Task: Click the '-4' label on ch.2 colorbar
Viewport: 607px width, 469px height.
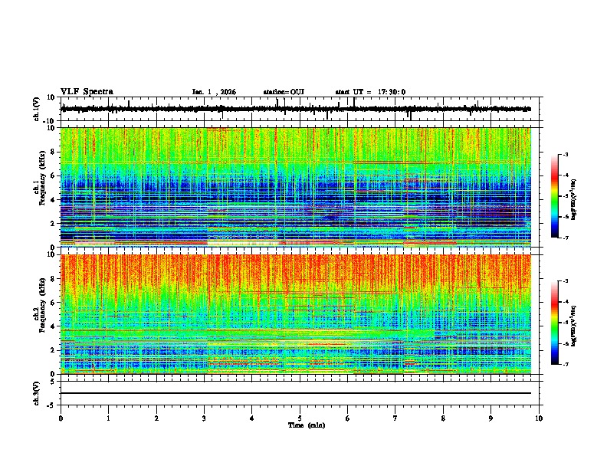Action: [565, 302]
